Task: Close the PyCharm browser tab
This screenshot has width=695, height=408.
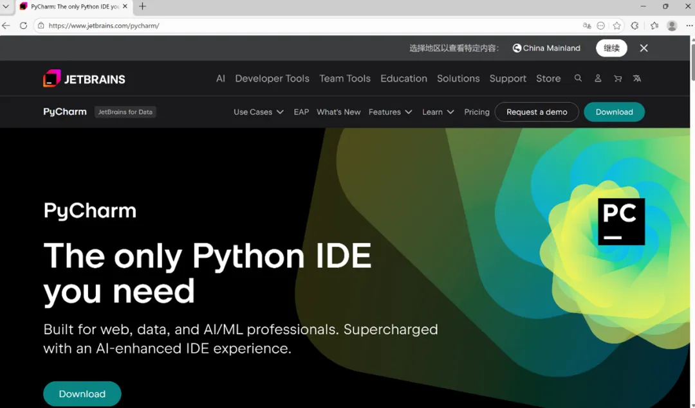Action: click(125, 6)
